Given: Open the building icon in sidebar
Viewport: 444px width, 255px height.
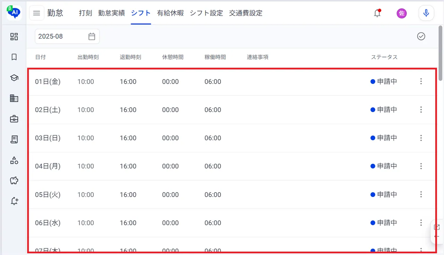Looking at the screenshot, I should coord(14,98).
